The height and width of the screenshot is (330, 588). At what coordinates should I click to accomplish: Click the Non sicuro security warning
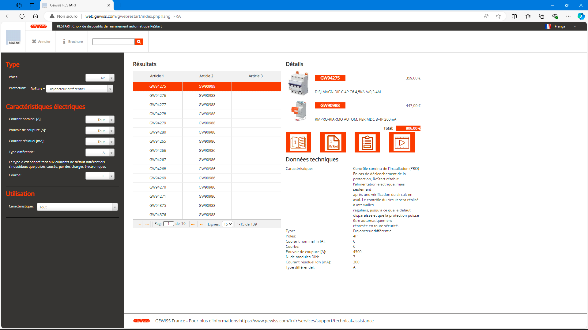point(64,16)
